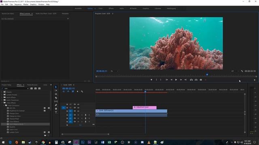Open Program monitor settings wrench
The image size is (259, 145).
(x=242, y=71)
